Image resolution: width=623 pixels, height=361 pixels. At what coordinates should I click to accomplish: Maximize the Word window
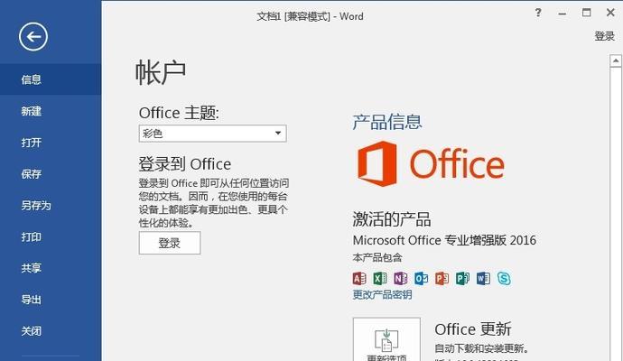587,13
